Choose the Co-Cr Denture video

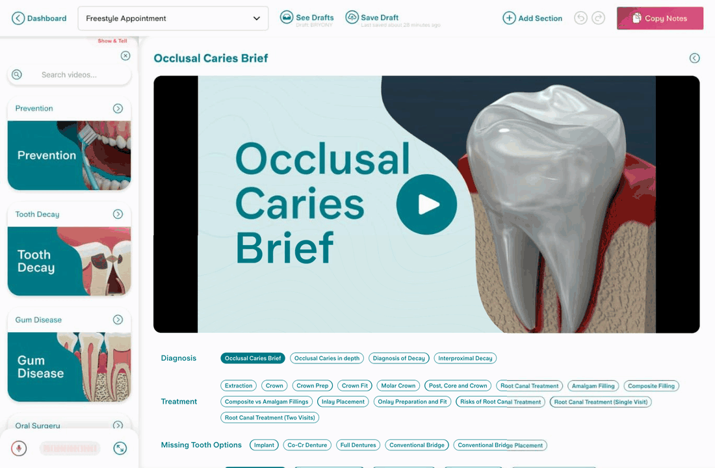click(307, 445)
